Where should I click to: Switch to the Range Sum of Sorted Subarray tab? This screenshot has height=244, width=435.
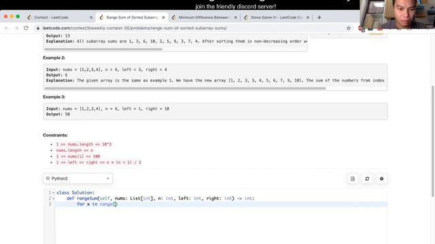coord(132,18)
